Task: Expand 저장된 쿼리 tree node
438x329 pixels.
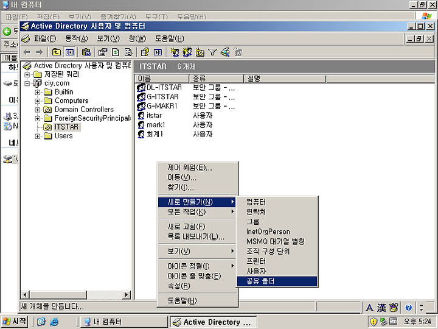Action: click(x=27, y=75)
